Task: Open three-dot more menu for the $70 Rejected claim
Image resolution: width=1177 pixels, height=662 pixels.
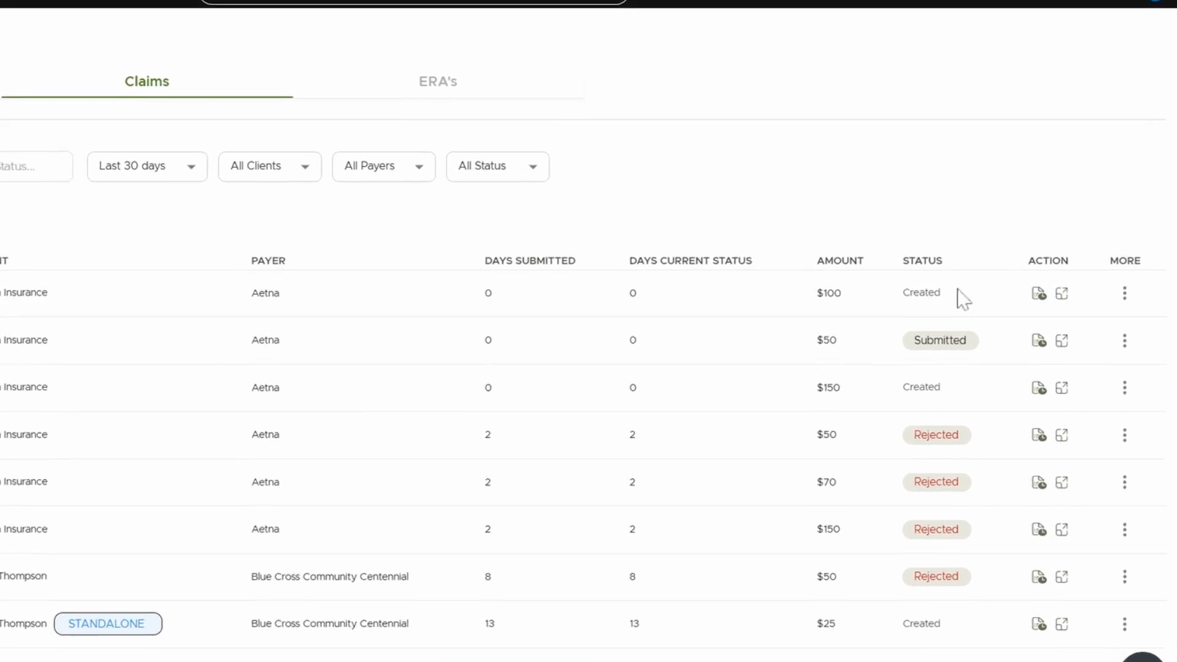Action: click(1124, 482)
